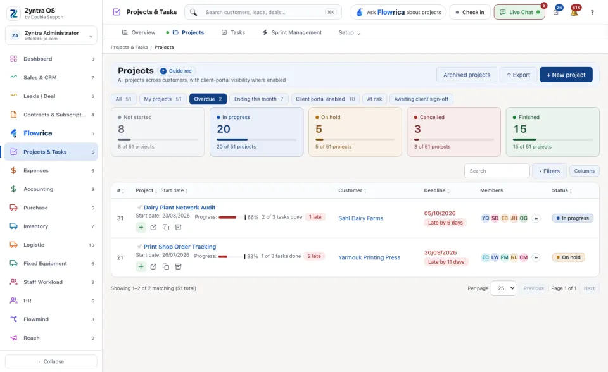The image size is (608, 372).
Task: Enable the Awaiting client sign-off filter
Action: tap(421, 99)
